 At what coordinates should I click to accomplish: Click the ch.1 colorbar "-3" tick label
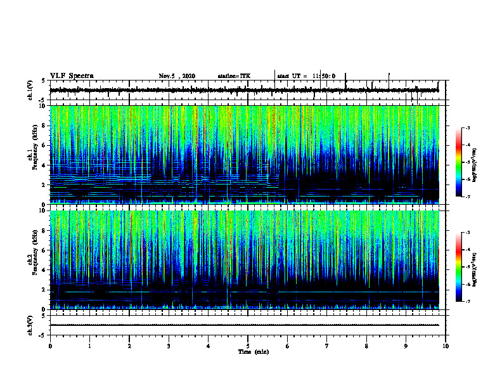tap(467, 127)
